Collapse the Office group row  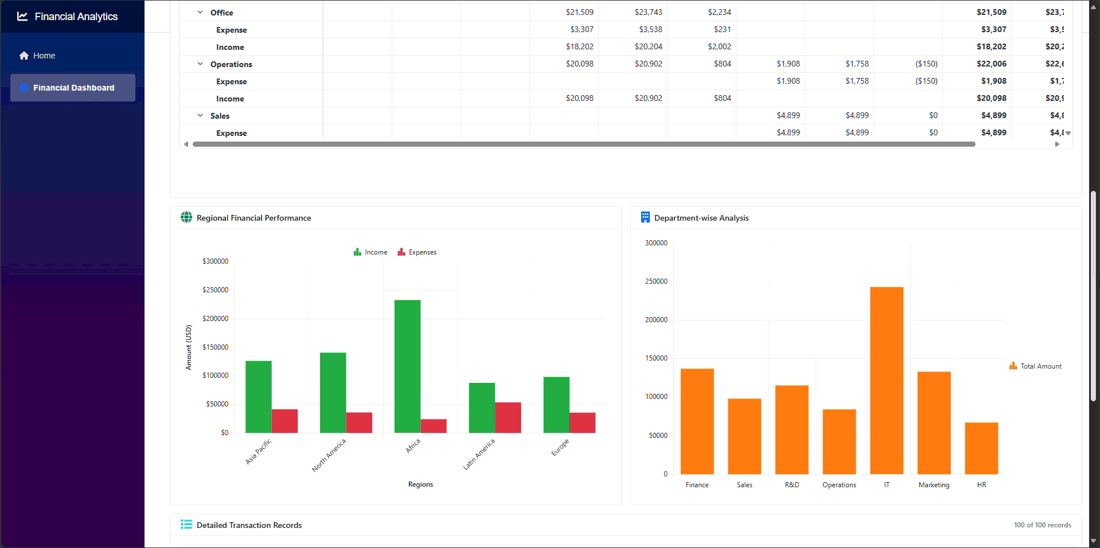click(x=200, y=12)
